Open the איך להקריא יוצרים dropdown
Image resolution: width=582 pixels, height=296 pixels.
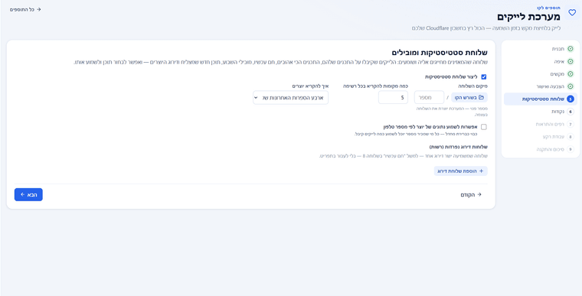(x=291, y=98)
